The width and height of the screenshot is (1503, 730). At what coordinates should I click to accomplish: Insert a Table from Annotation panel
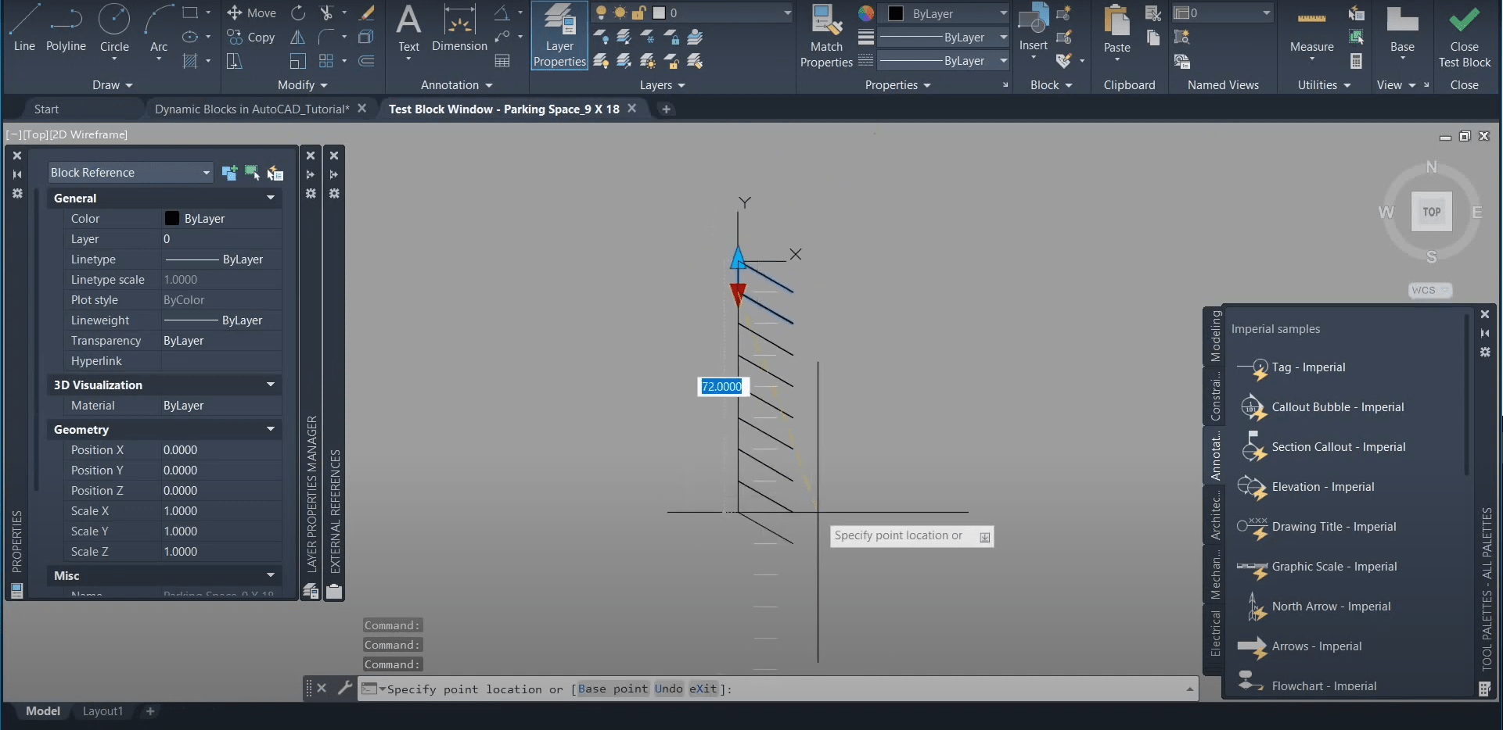coord(502,61)
